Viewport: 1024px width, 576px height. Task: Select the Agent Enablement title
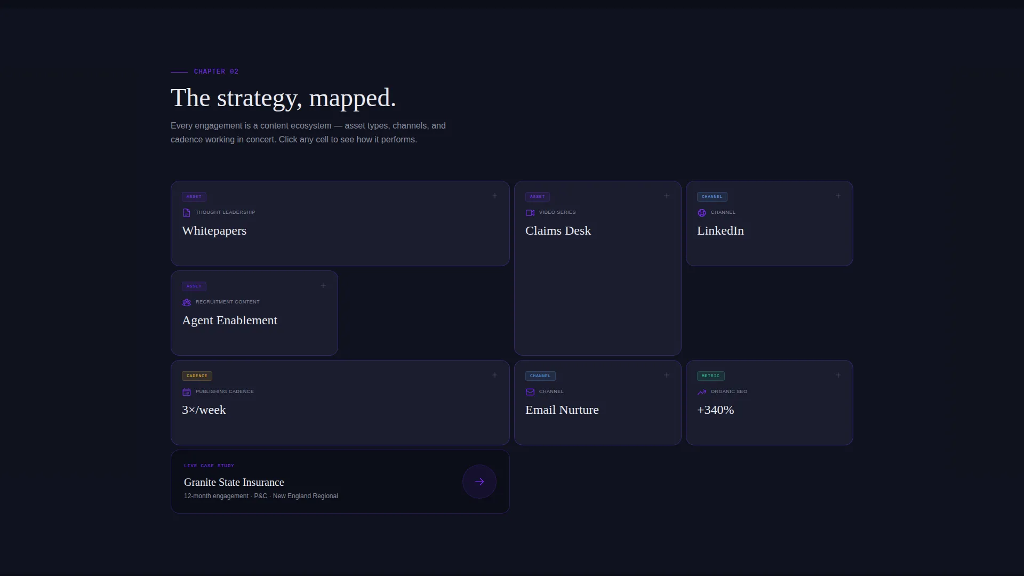[x=229, y=321]
